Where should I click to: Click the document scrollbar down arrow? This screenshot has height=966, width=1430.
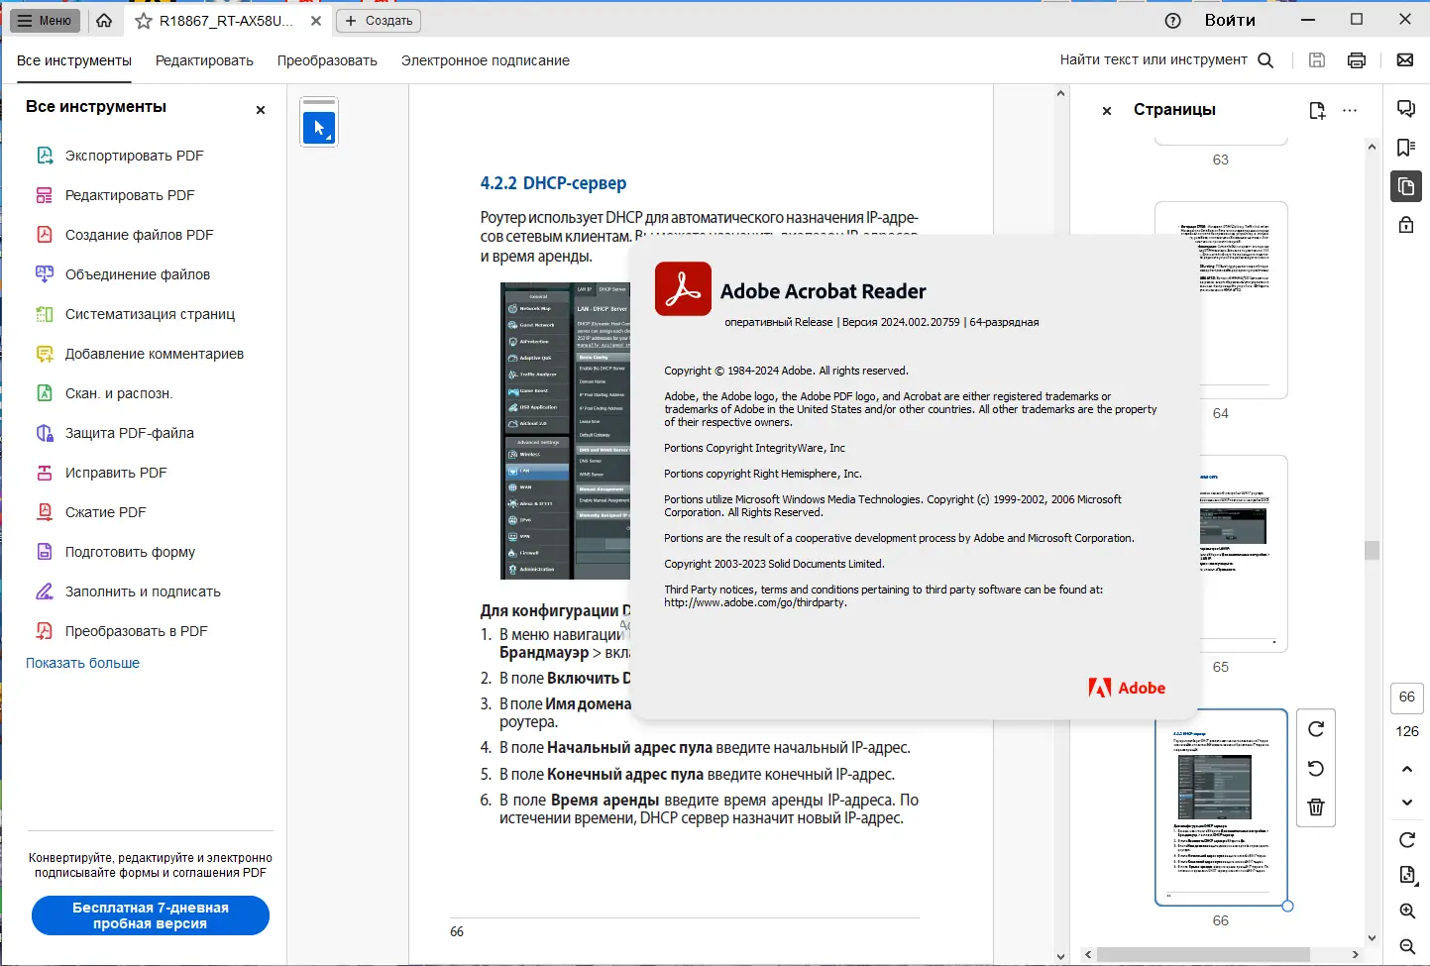click(x=1060, y=956)
